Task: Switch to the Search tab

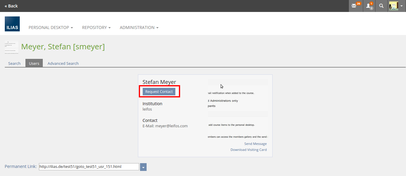Action: [14, 63]
